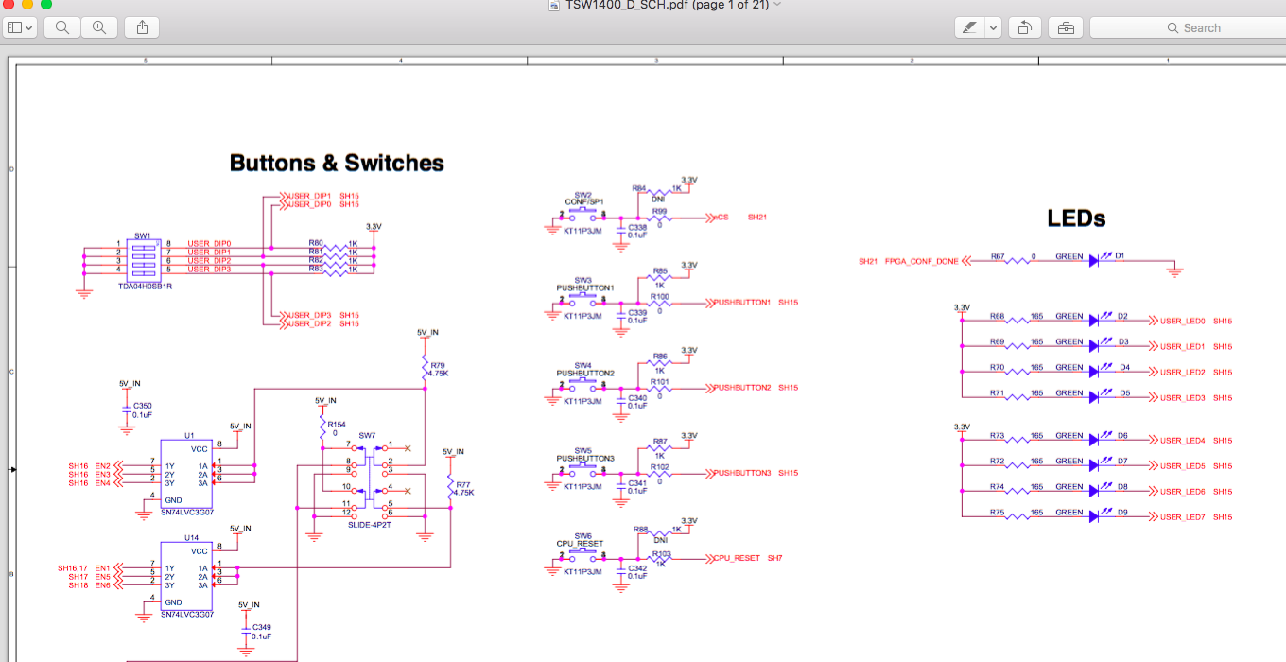Select the C350 0.1uF capacitor label
1286x662 pixels.
tap(143, 410)
